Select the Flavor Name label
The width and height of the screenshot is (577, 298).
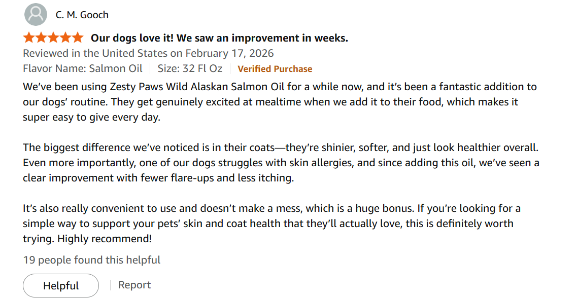52,68
